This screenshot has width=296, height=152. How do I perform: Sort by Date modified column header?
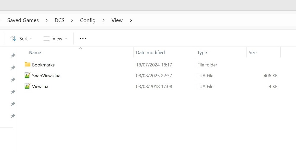tap(150, 53)
